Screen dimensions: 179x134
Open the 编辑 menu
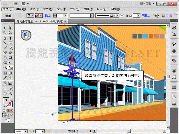point(21,9)
